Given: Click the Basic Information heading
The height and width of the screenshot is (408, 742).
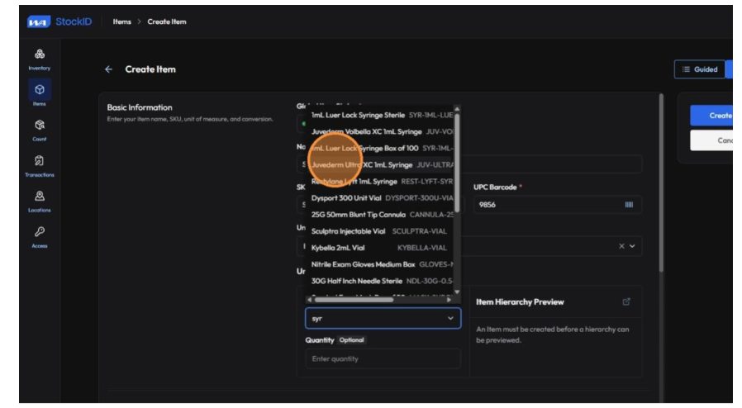Looking at the screenshot, I should pyautogui.click(x=140, y=107).
